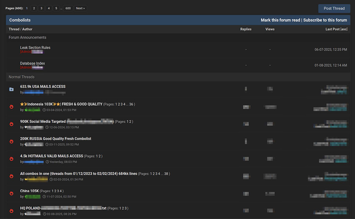Open the Leak Section Rules announcement

[x=35, y=47]
